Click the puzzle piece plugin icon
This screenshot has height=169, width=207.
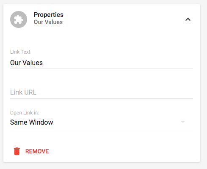coord(19,19)
